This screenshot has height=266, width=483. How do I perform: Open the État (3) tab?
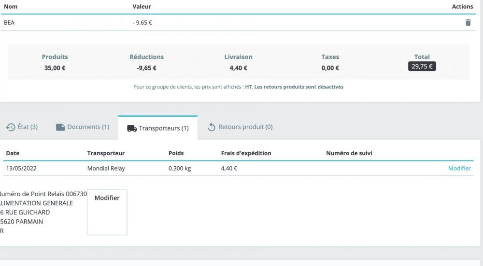[x=22, y=127]
